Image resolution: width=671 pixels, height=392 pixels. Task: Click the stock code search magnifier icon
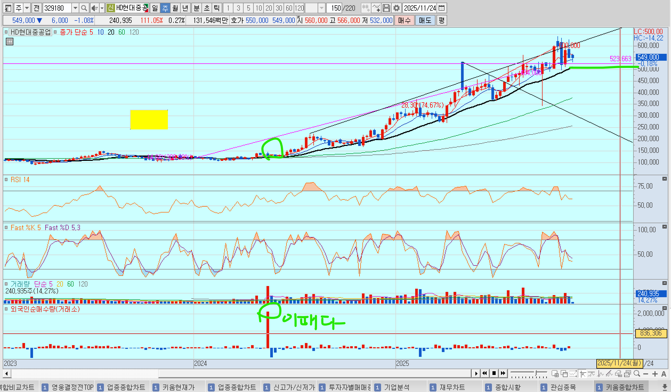[84, 8]
